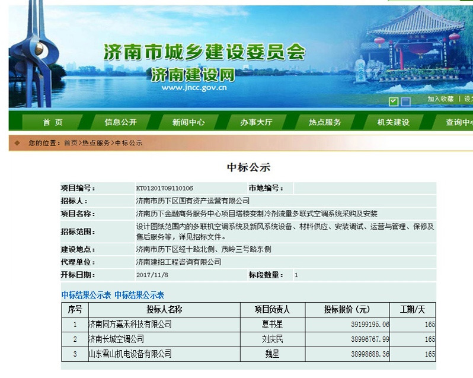Click the orange diamond breadcrumb icon
The height and width of the screenshot is (378, 473).
tap(17, 143)
